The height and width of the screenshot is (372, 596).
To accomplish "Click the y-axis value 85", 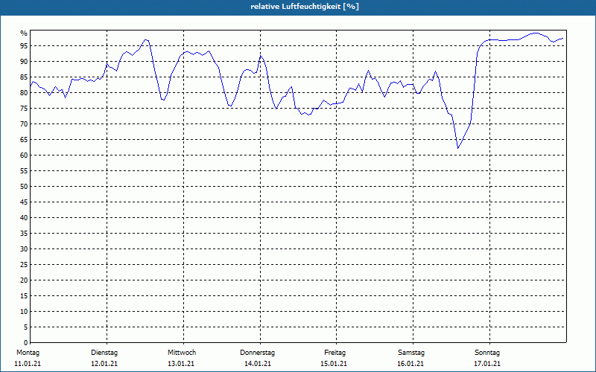I will click(24, 77).
